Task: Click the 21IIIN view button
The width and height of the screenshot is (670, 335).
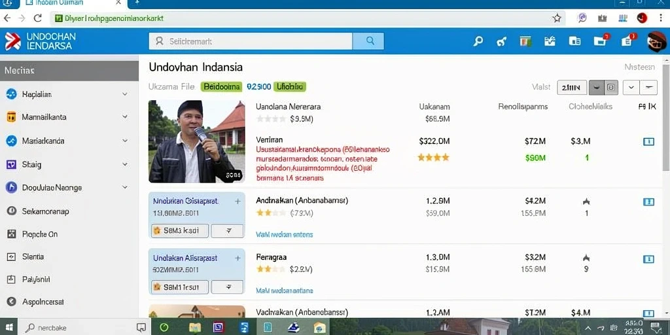Action: click(572, 88)
